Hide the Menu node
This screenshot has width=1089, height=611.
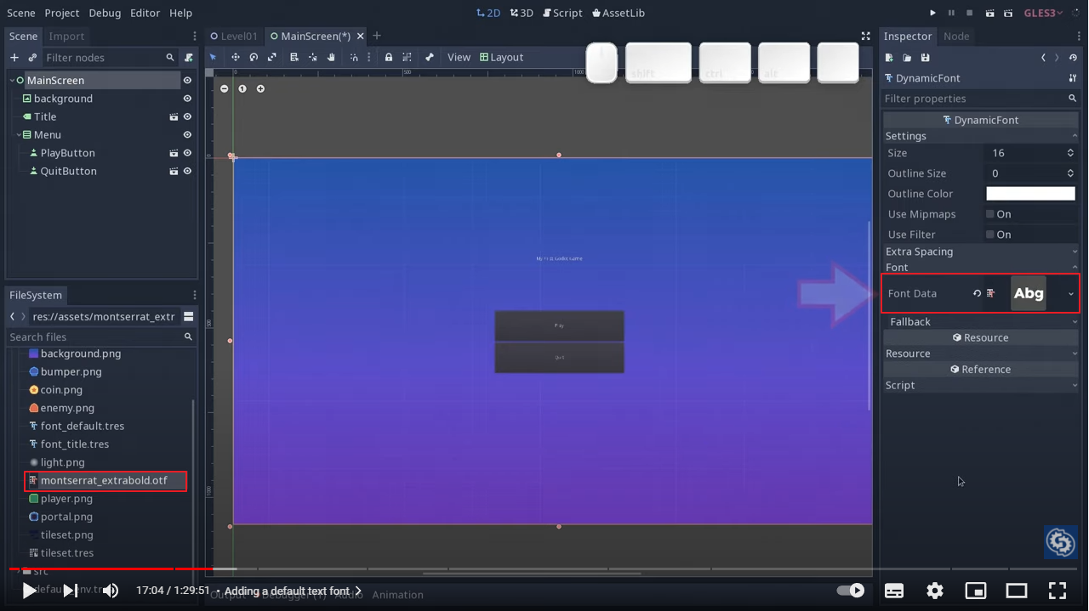187,134
